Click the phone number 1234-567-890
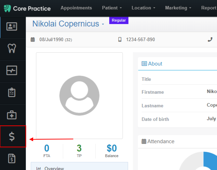 140,39
